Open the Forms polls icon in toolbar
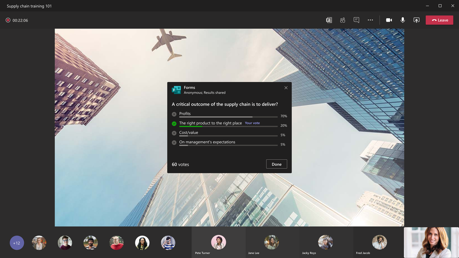 pyautogui.click(x=329, y=20)
